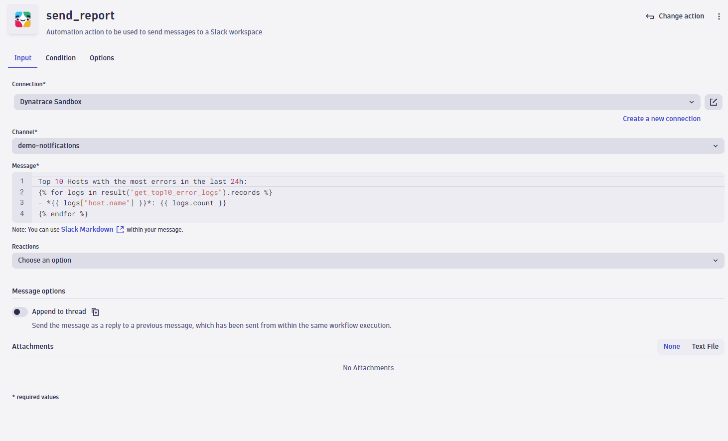Image resolution: width=728 pixels, height=441 pixels.
Task: Click the Slack app icon beside send_report
Action: 23,19
